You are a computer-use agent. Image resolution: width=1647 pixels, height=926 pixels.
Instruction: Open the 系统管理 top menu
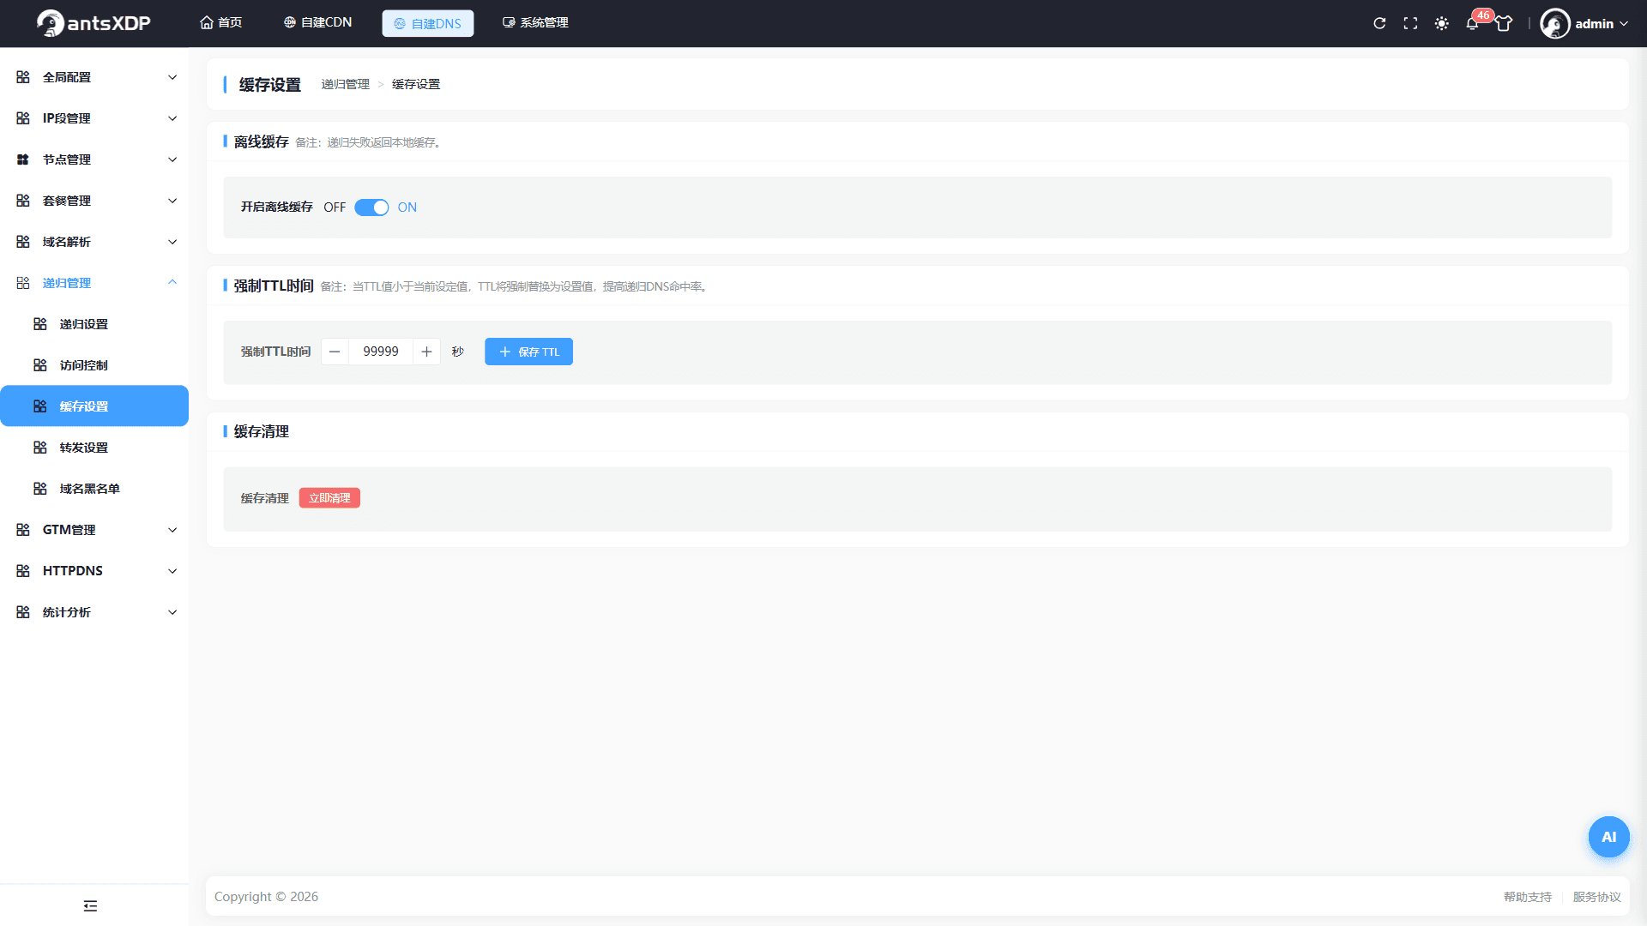pyautogui.click(x=535, y=23)
